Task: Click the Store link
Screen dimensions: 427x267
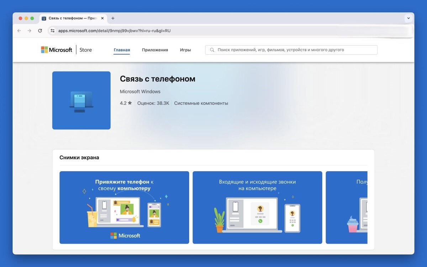Action: point(86,50)
